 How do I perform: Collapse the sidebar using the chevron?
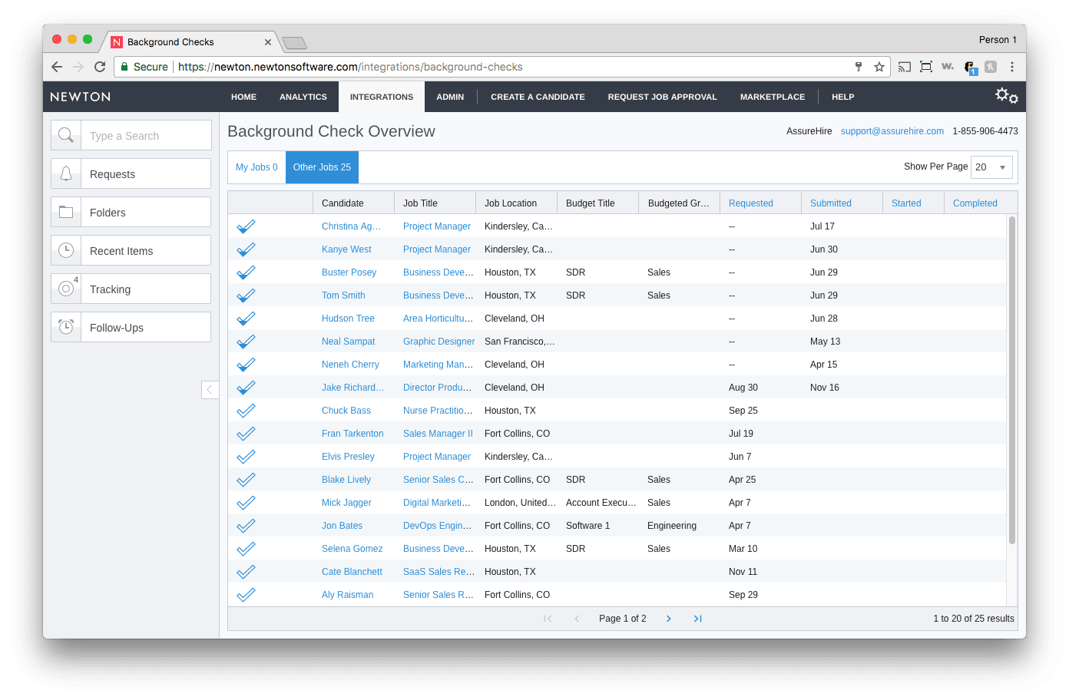(x=210, y=390)
